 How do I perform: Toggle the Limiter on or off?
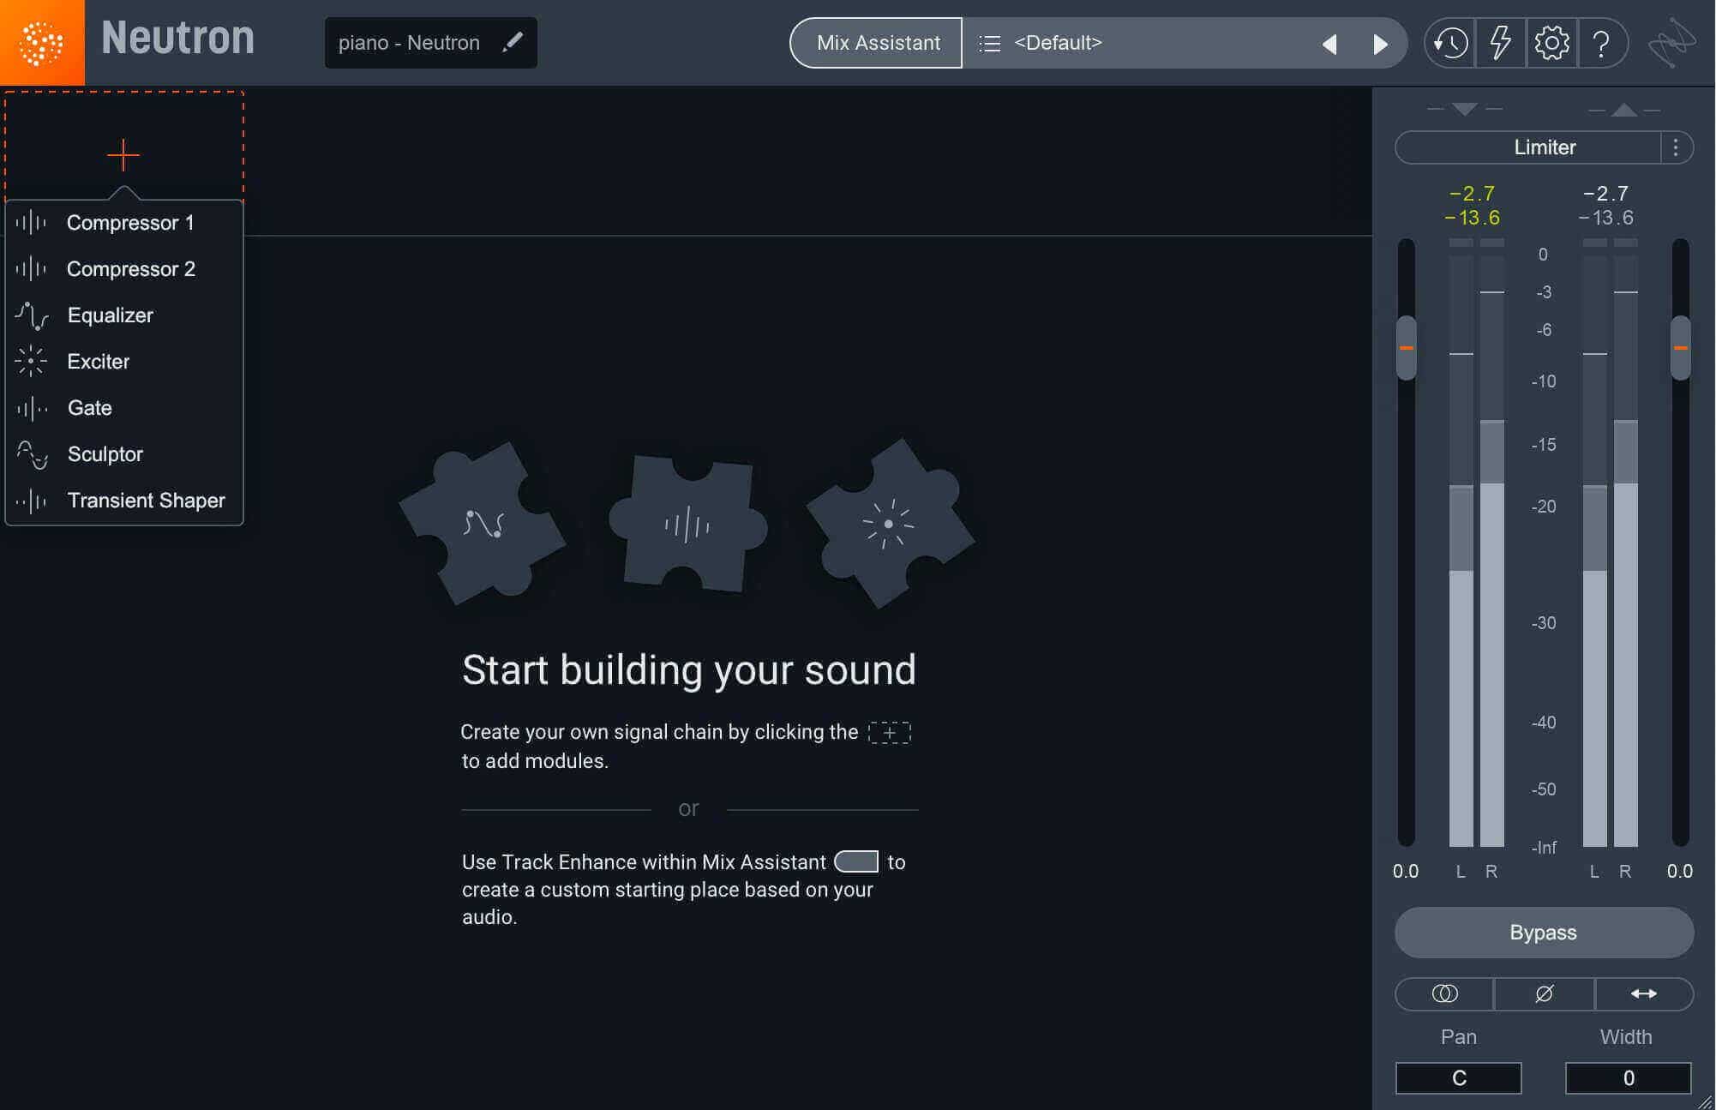pos(1528,147)
